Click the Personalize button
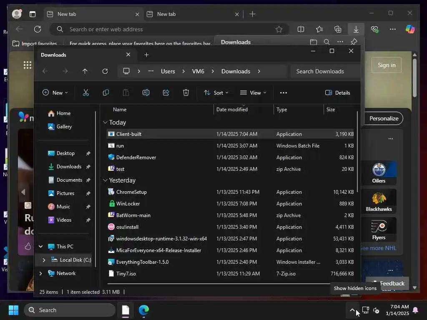The image size is (427, 320). tap(384, 118)
